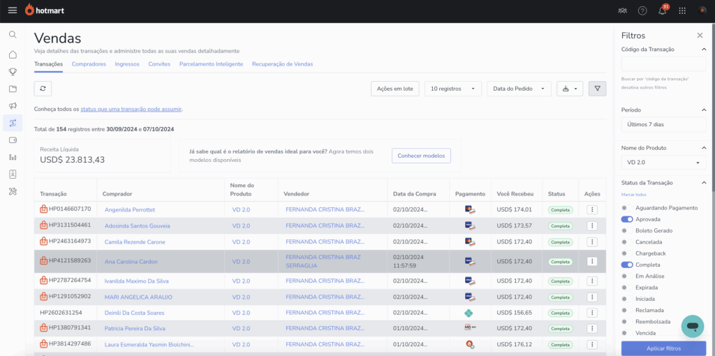This screenshot has width=715, height=356.
Task: Open the sidebar trophy icon
Action: (x=13, y=72)
